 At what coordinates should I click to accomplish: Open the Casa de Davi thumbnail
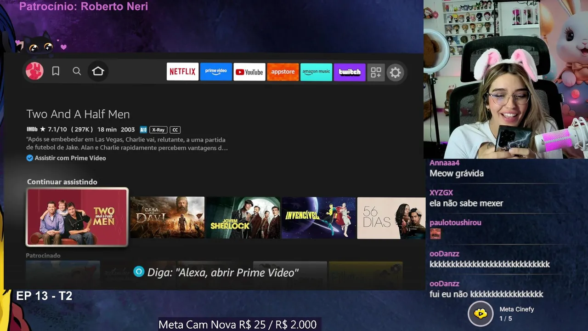(x=167, y=217)
